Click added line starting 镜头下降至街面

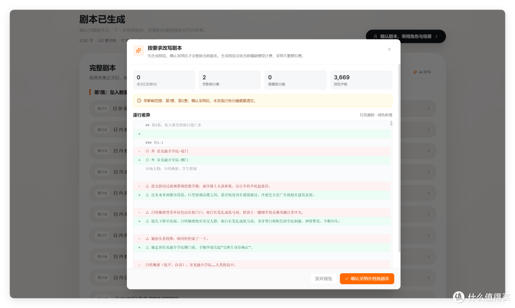click(262, 221)
